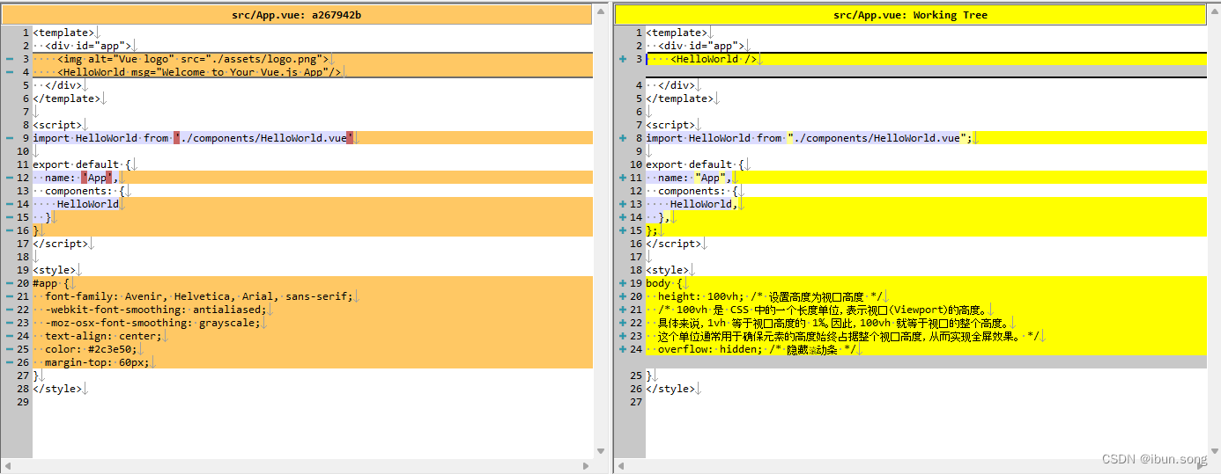The image size is (1221, 474).
Task: Select the minus marker on left line 9
Action: click(x=8, y=138)
